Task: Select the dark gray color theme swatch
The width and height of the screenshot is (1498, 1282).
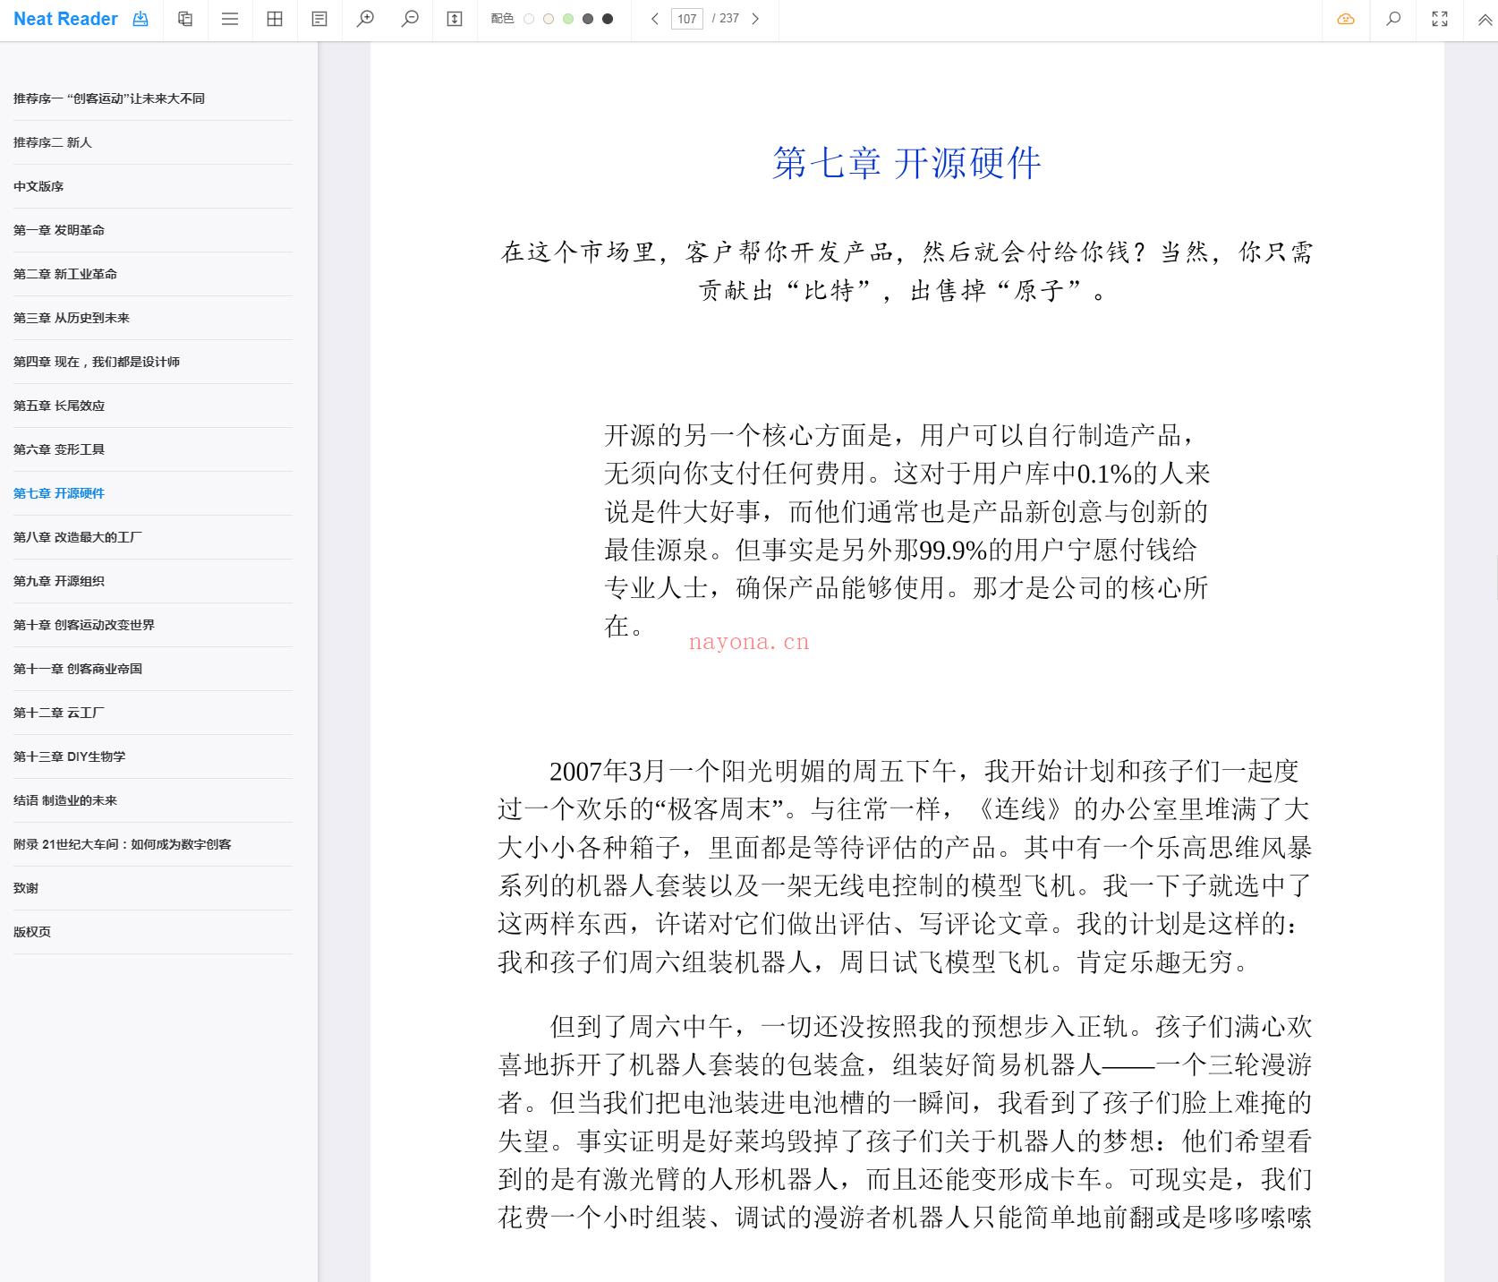Action: 588,19
